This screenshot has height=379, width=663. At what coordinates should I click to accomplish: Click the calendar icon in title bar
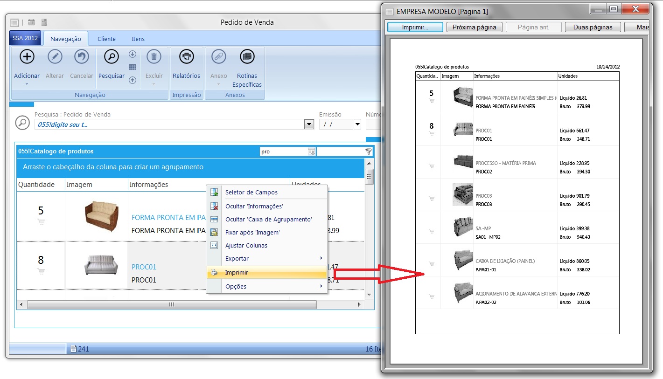(x=31, y=22)
